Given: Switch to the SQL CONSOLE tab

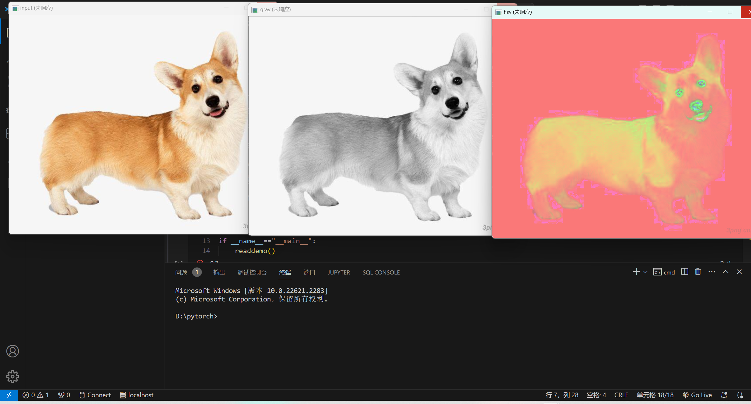Looking at the screenshot, I should (x=381, y=272).
